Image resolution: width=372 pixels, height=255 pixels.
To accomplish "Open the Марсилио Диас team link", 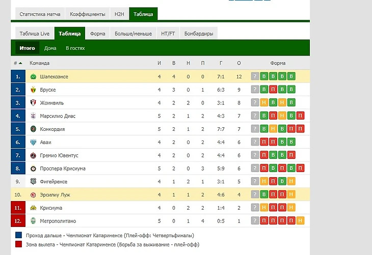I will pyautogui.click(x=58, y=116).
